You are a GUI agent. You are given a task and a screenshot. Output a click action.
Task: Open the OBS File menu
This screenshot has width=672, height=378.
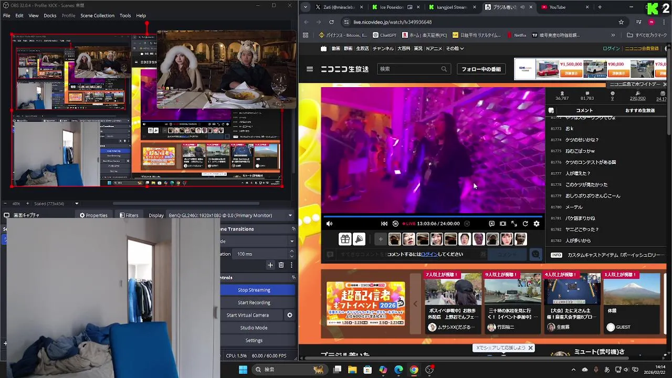pyautogui.click(x=6, y=16)
